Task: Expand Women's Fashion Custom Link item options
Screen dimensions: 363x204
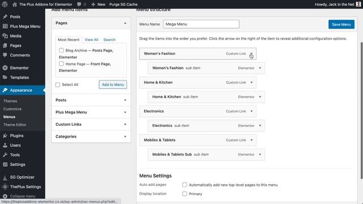Action: click(x=251, y=54)
